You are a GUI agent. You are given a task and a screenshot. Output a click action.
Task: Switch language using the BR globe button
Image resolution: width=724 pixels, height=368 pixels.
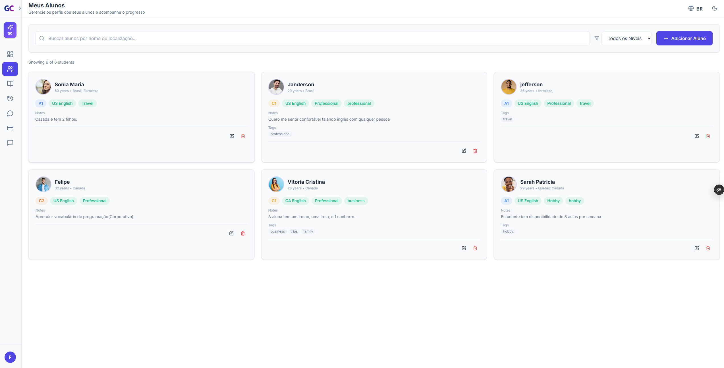tap(695, 9)
